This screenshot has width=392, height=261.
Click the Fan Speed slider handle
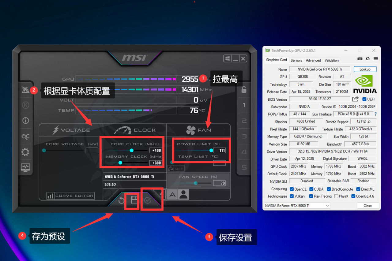(x=195, y=183)
